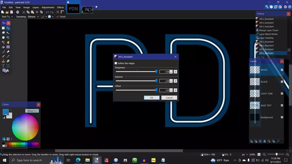This screenshot has height=164, width=292.
Task: Click the Save icon in toolbar
Action: click(12, 12)
